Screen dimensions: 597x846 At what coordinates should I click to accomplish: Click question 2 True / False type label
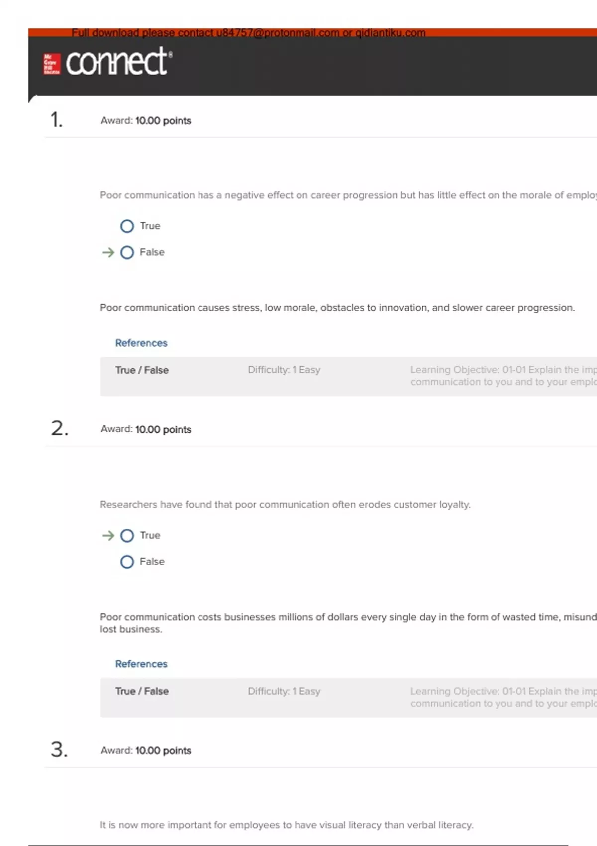[142, 691]
